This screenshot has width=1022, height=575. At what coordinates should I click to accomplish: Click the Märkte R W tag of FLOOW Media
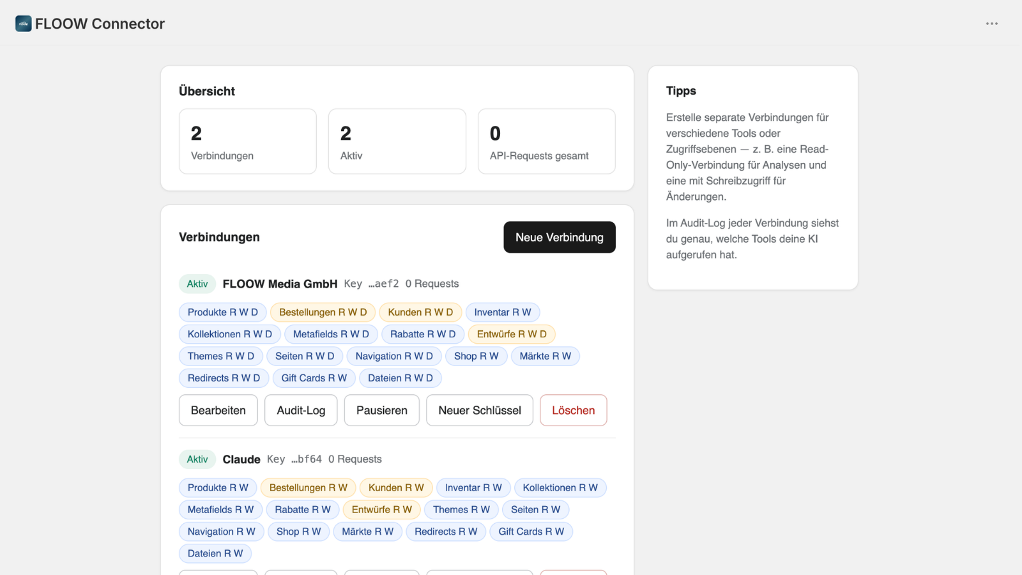tap(545, 356)
